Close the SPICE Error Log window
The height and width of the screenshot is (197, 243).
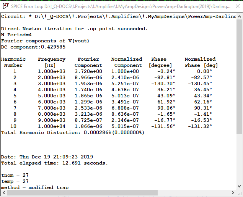238,6
